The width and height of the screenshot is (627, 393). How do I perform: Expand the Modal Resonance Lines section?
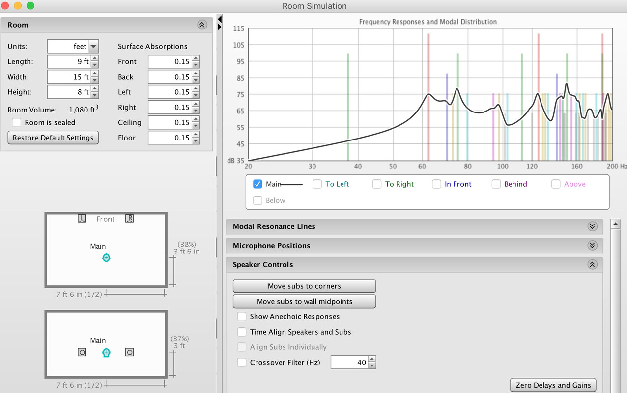[592, 226]
